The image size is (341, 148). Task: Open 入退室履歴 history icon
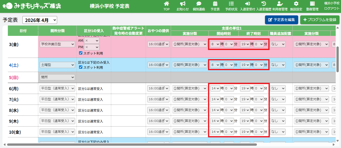pos(264,4)
